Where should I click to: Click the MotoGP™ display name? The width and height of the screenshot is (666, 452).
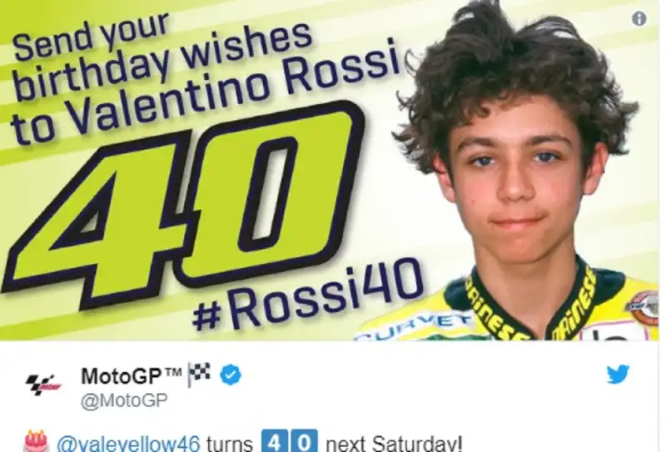click(x=132, y=376)
